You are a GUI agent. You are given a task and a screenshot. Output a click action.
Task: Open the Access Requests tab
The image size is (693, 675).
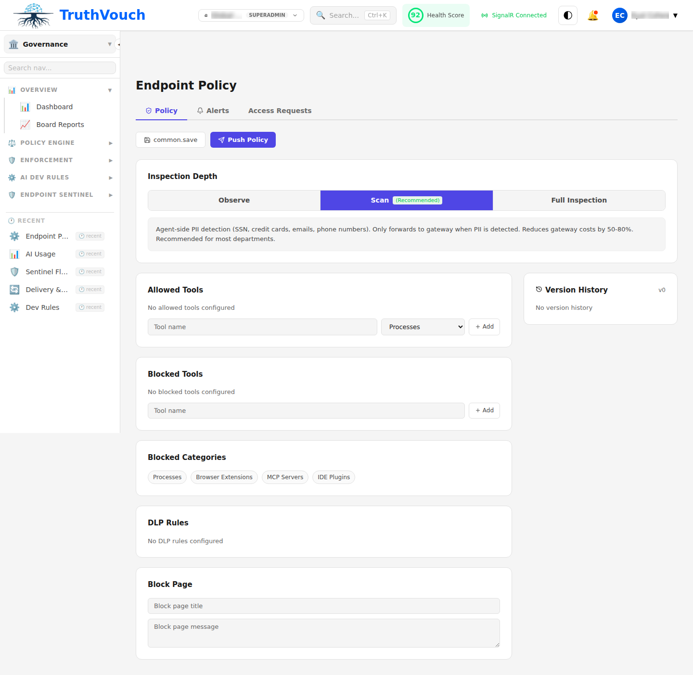(280, 110)
